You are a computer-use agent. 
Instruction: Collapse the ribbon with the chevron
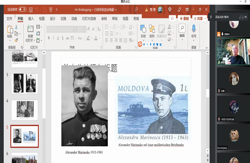207,48
